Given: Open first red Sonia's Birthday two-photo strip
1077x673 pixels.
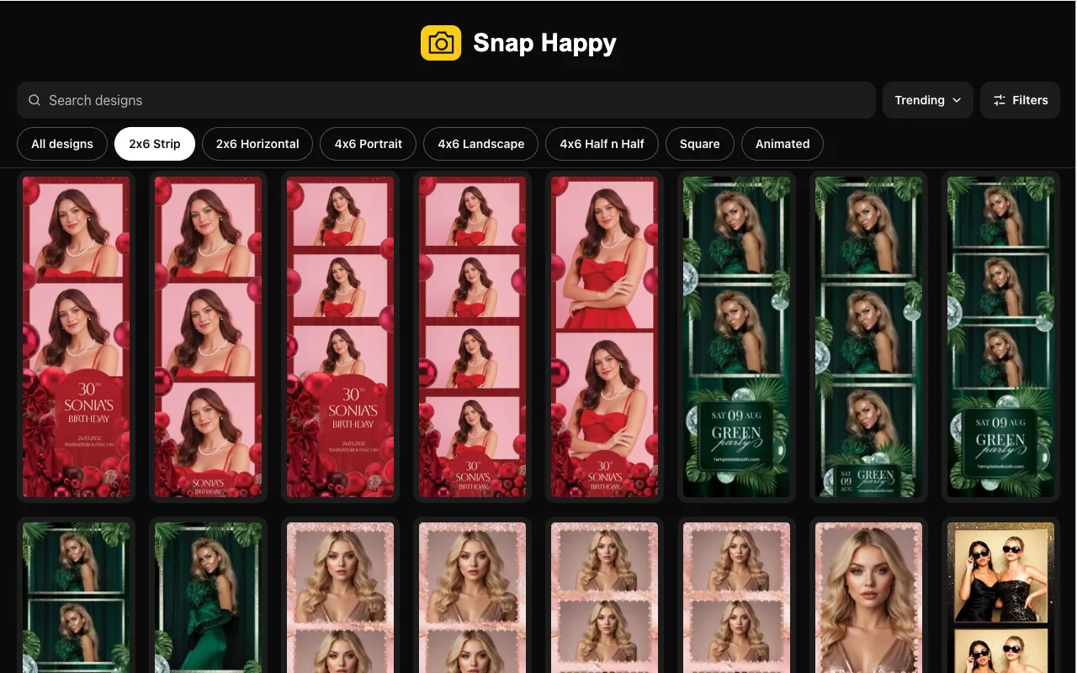Looking at the screenshot, I should click(77, 336).
